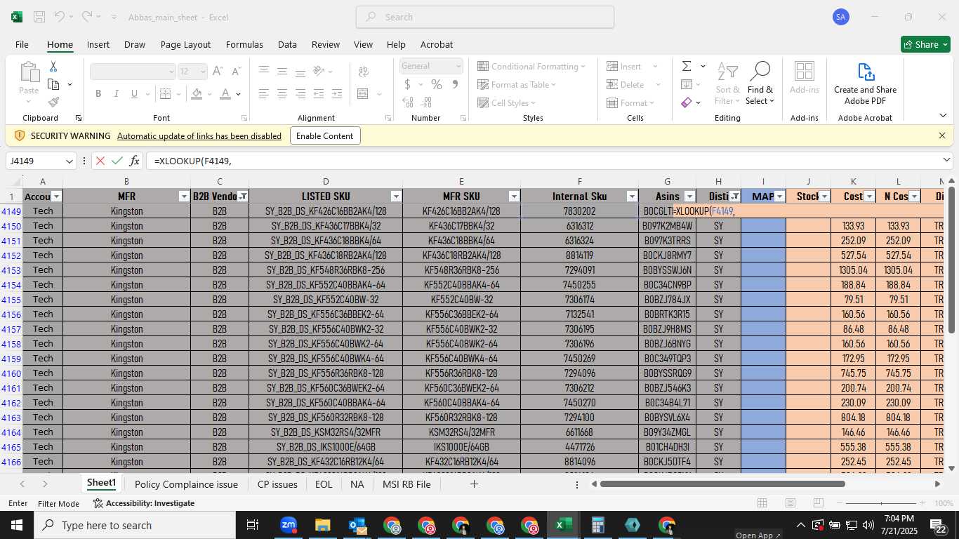This screenshot has height=539, width=959.
Task: Open Automatic update of links message link
Action: point(199,135)
